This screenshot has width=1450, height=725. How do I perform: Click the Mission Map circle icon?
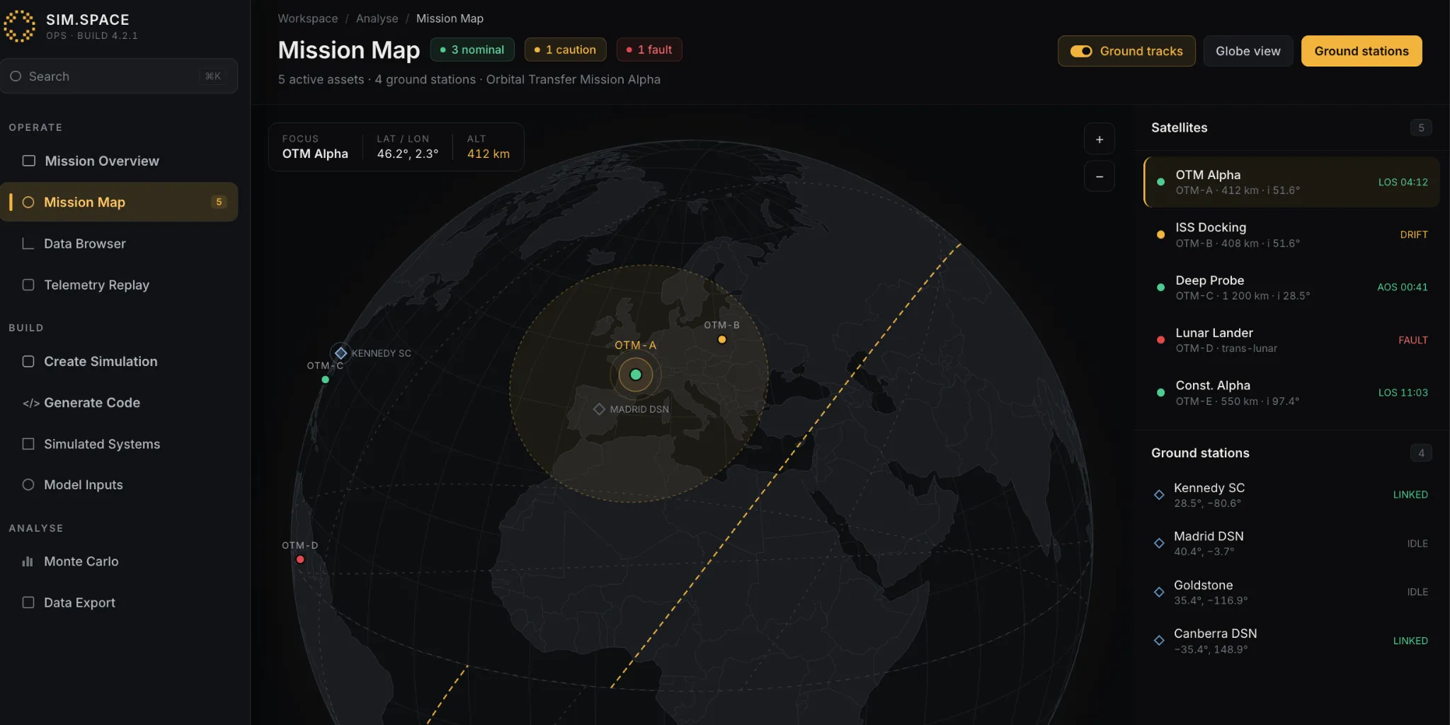[x=28, y=202]
